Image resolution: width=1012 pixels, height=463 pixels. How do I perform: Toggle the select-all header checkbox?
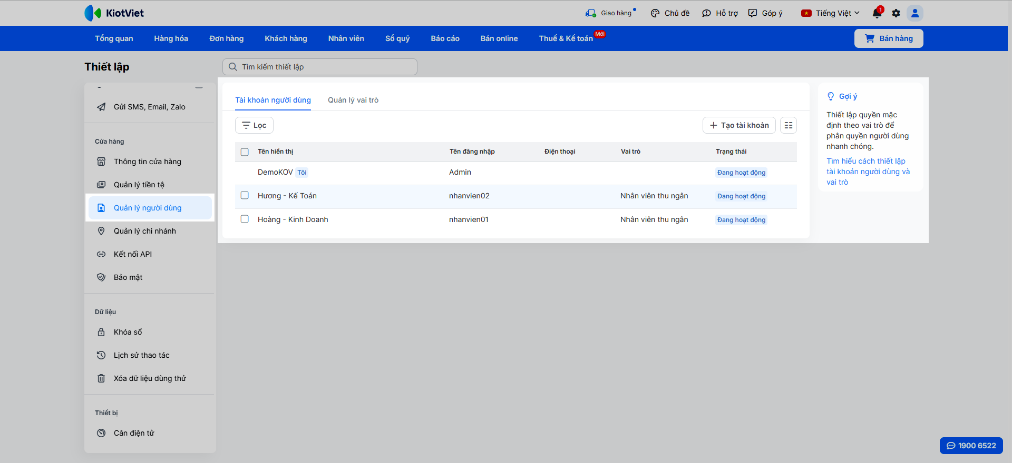pyautogui.click(x=245, y=152)
